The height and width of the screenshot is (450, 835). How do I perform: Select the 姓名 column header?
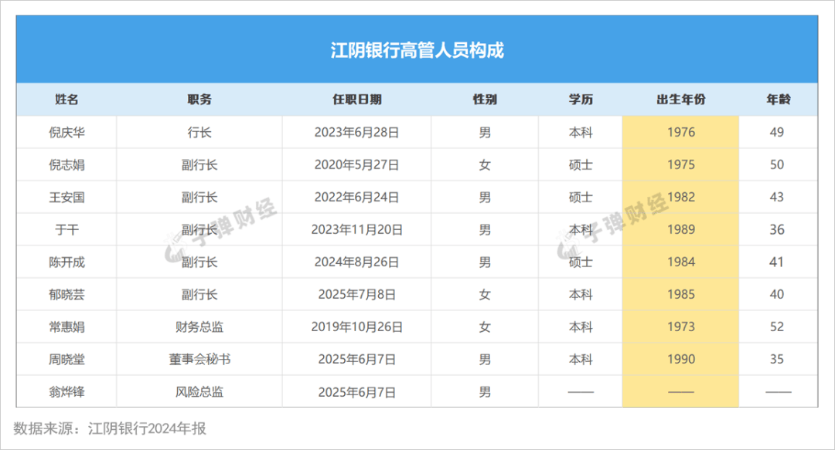[66, 100]
